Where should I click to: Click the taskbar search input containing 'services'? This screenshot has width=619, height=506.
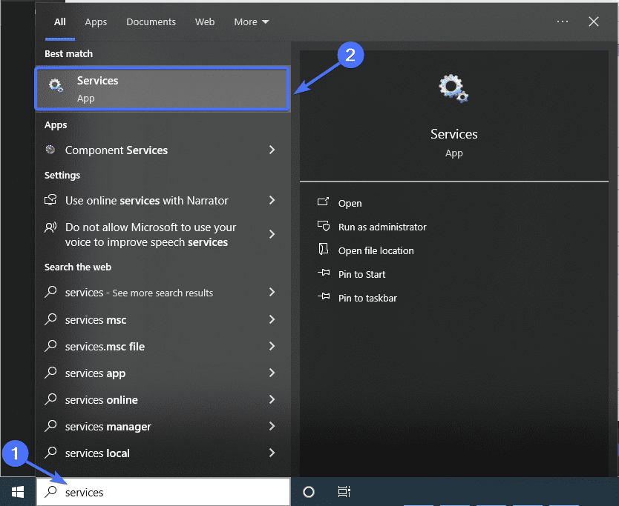pyautogui.click(x=163, y=492)
